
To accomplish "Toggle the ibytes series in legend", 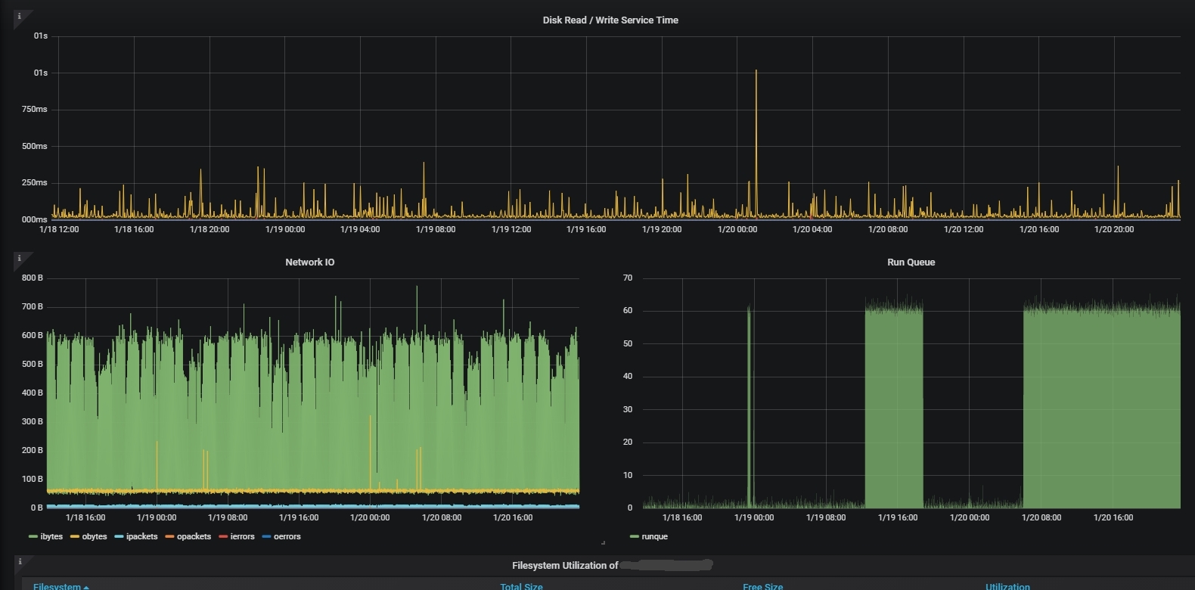I will click(x=51, y=536).
